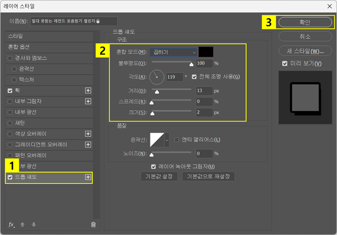The width and height of the screenshot is (337, 235).
Task: Uncheck the 획 effect checkbox
Action: click(10, 91)
